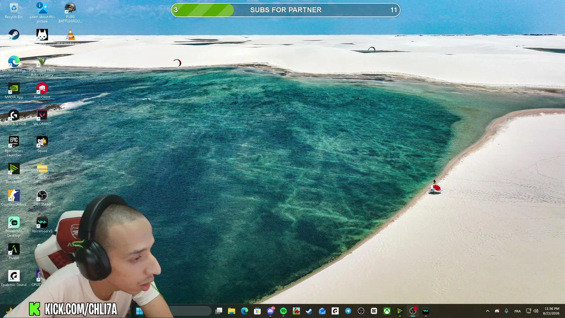
Task: Open Telegram from the taskbar
Action: [x=348, y=311]
